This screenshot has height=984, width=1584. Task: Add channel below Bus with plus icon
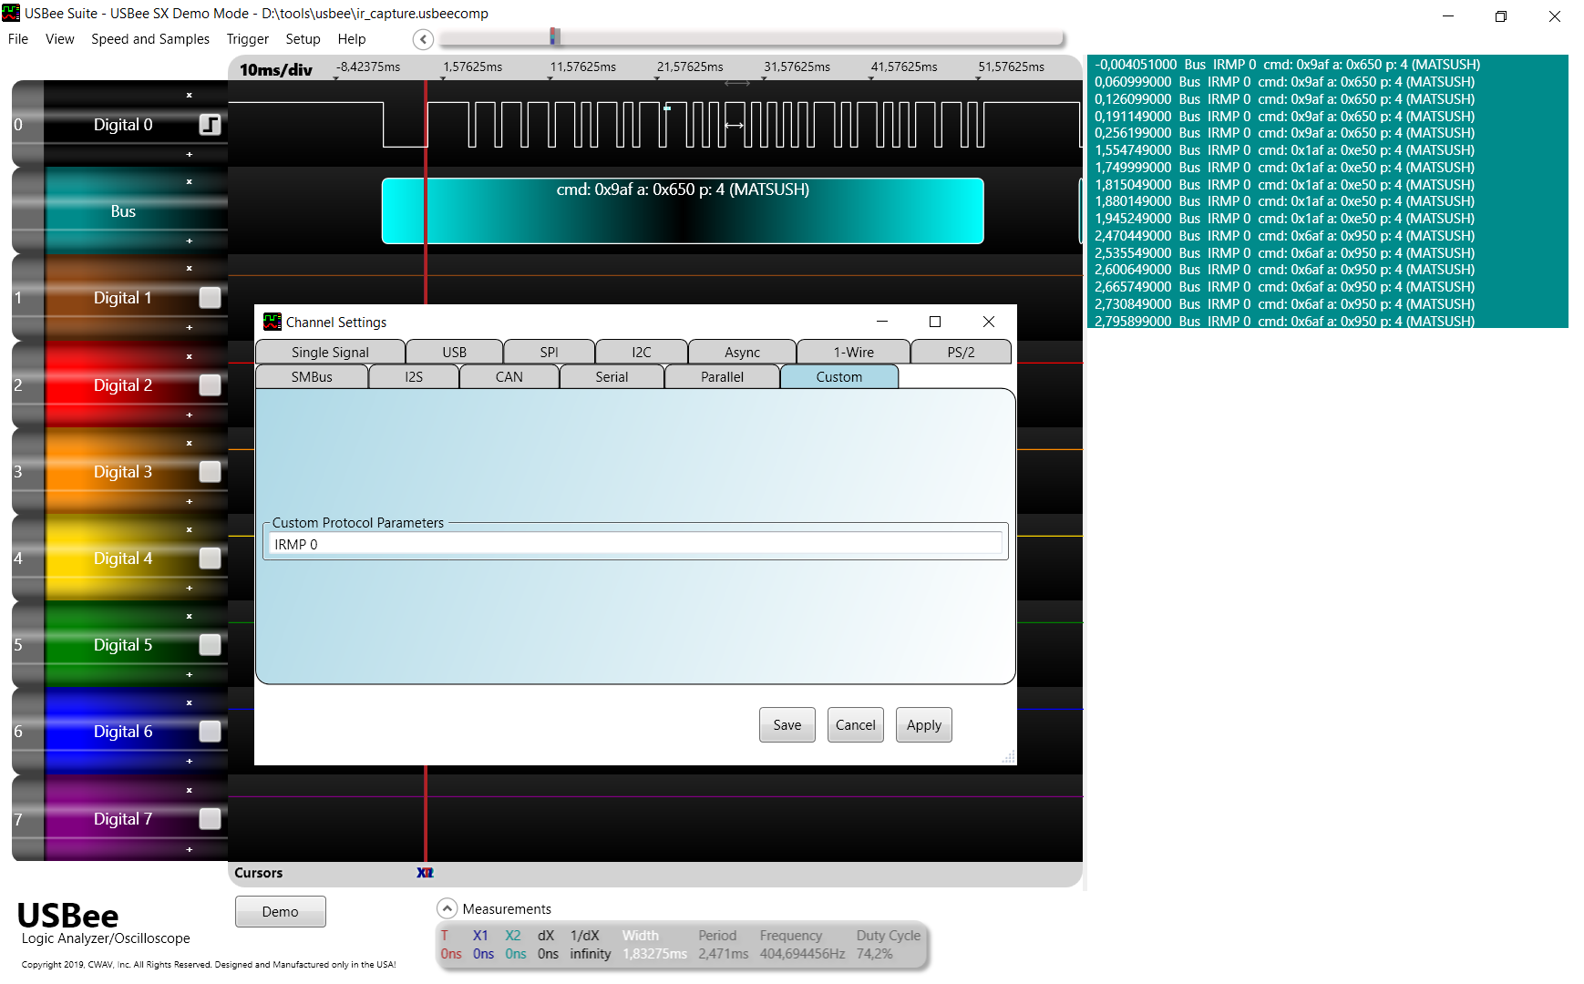pos(190,241)
